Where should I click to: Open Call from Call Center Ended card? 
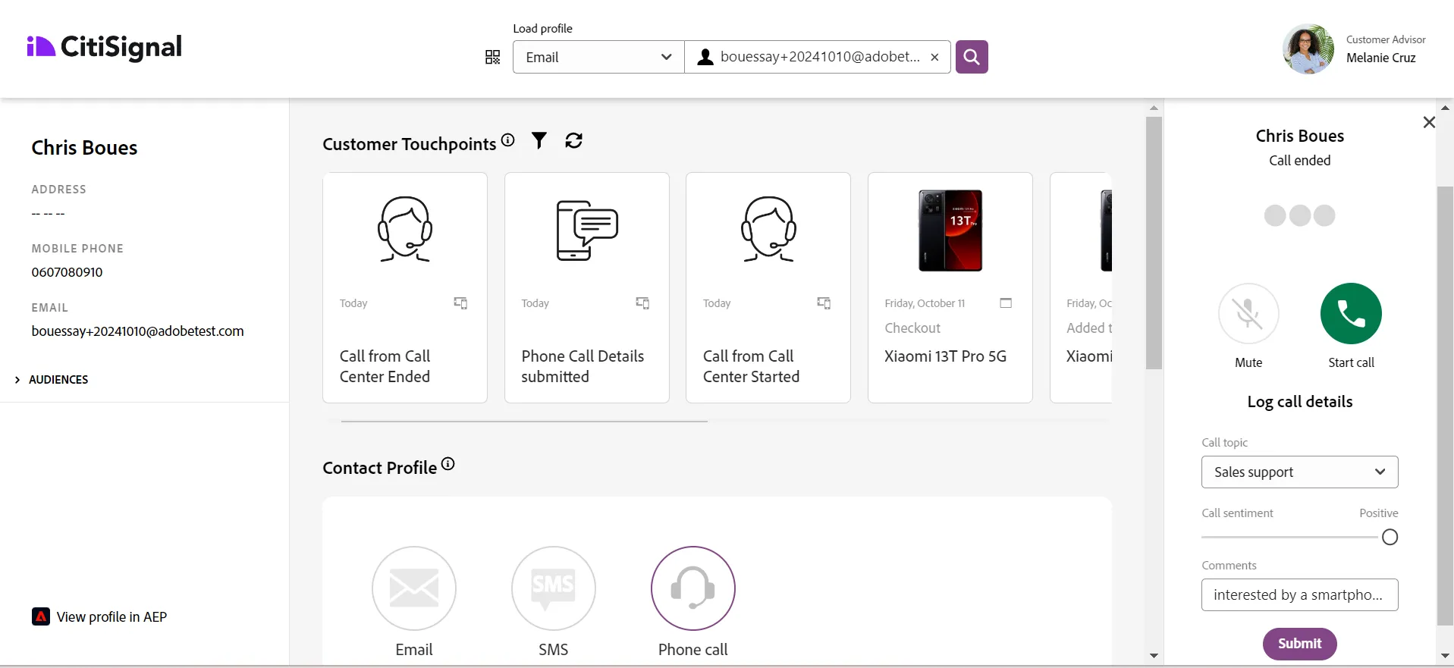pos(405,287)
